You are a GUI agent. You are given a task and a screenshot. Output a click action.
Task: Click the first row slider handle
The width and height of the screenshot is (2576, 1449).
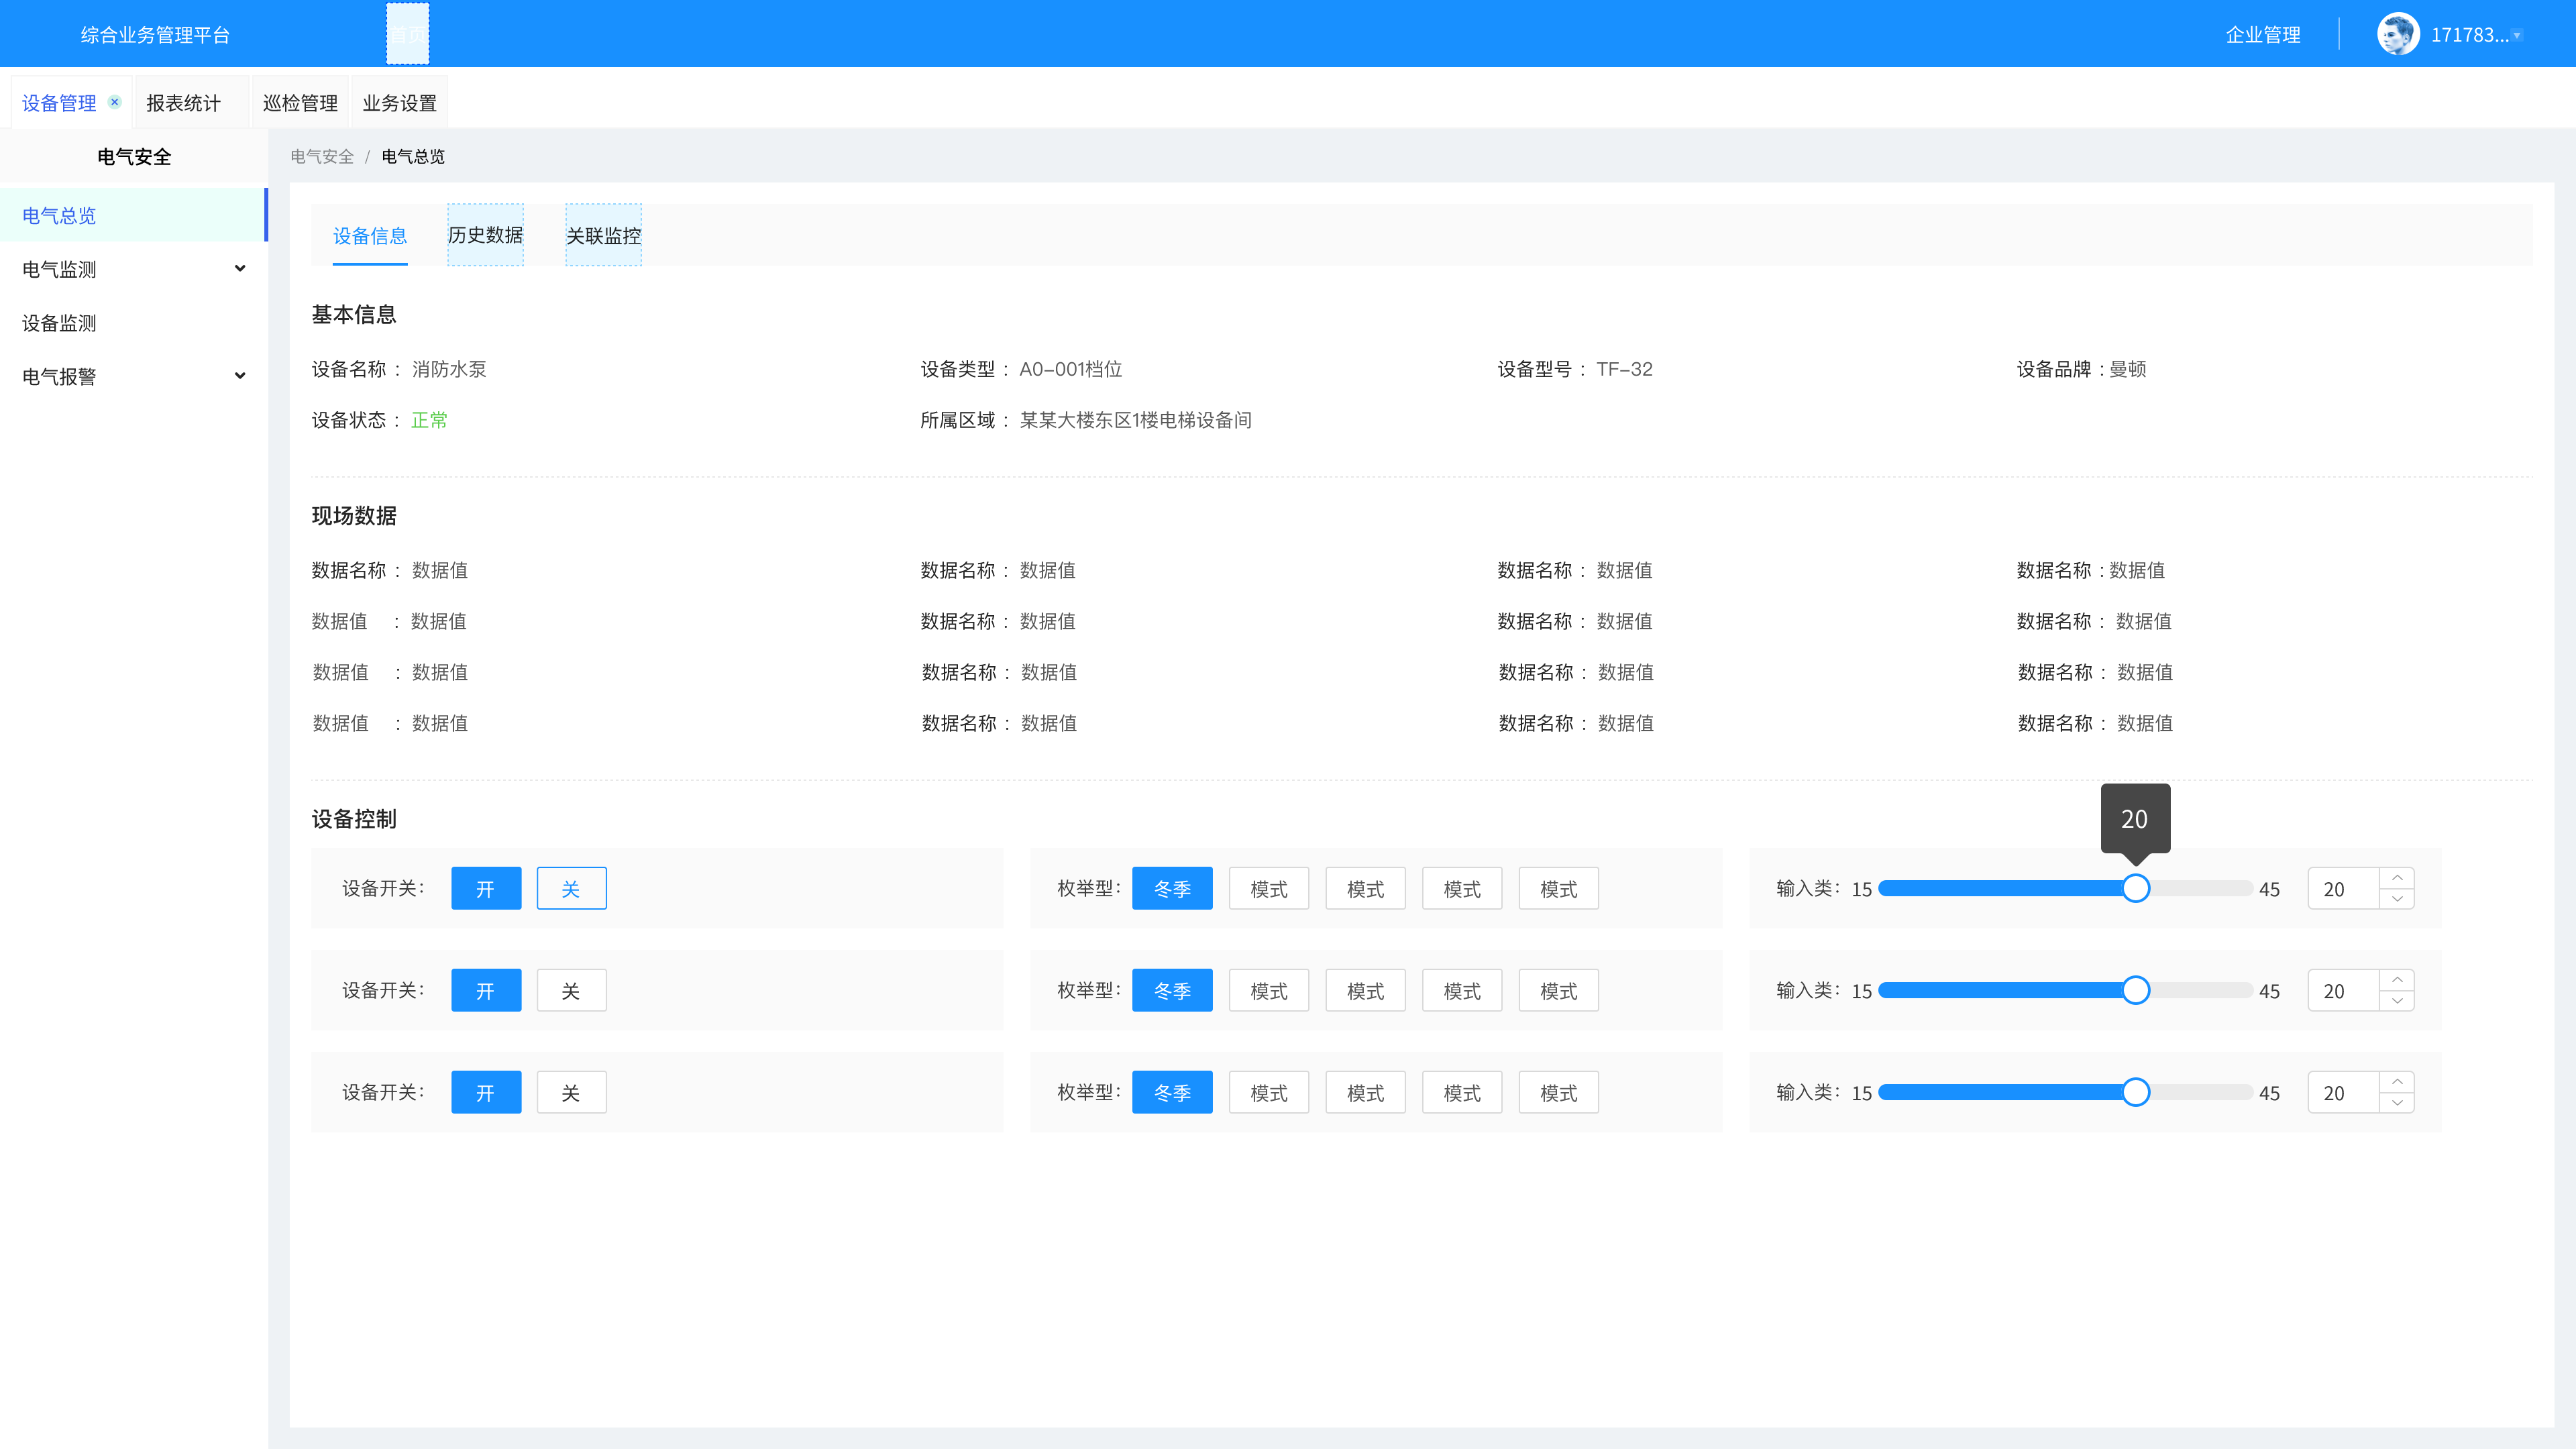2135,888
